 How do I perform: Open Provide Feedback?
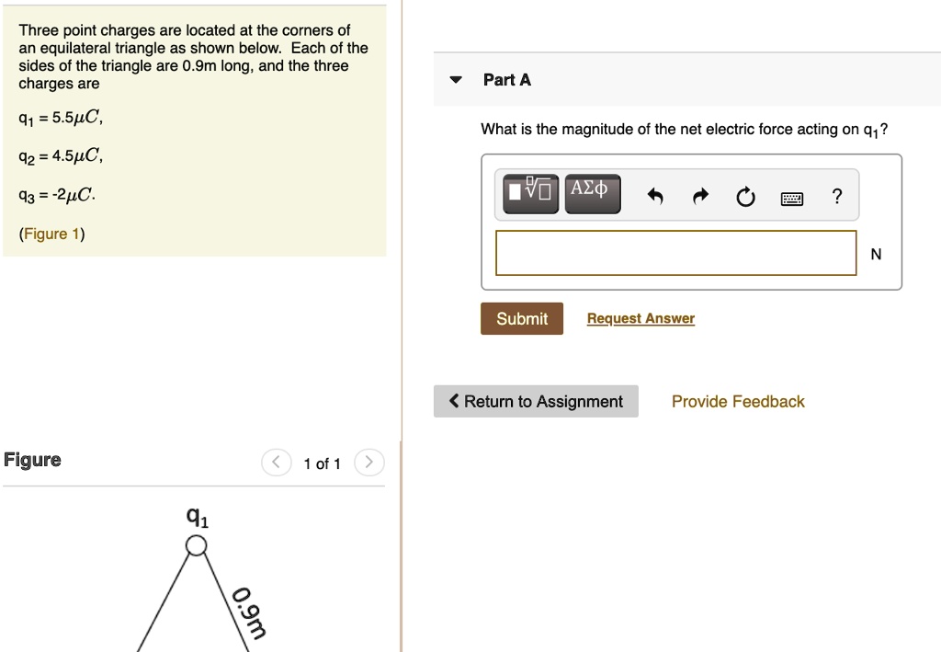(737, 401)
